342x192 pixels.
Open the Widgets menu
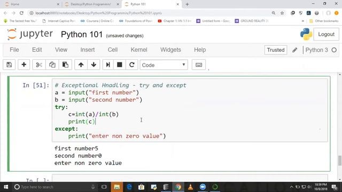click(x=170, y=50)
